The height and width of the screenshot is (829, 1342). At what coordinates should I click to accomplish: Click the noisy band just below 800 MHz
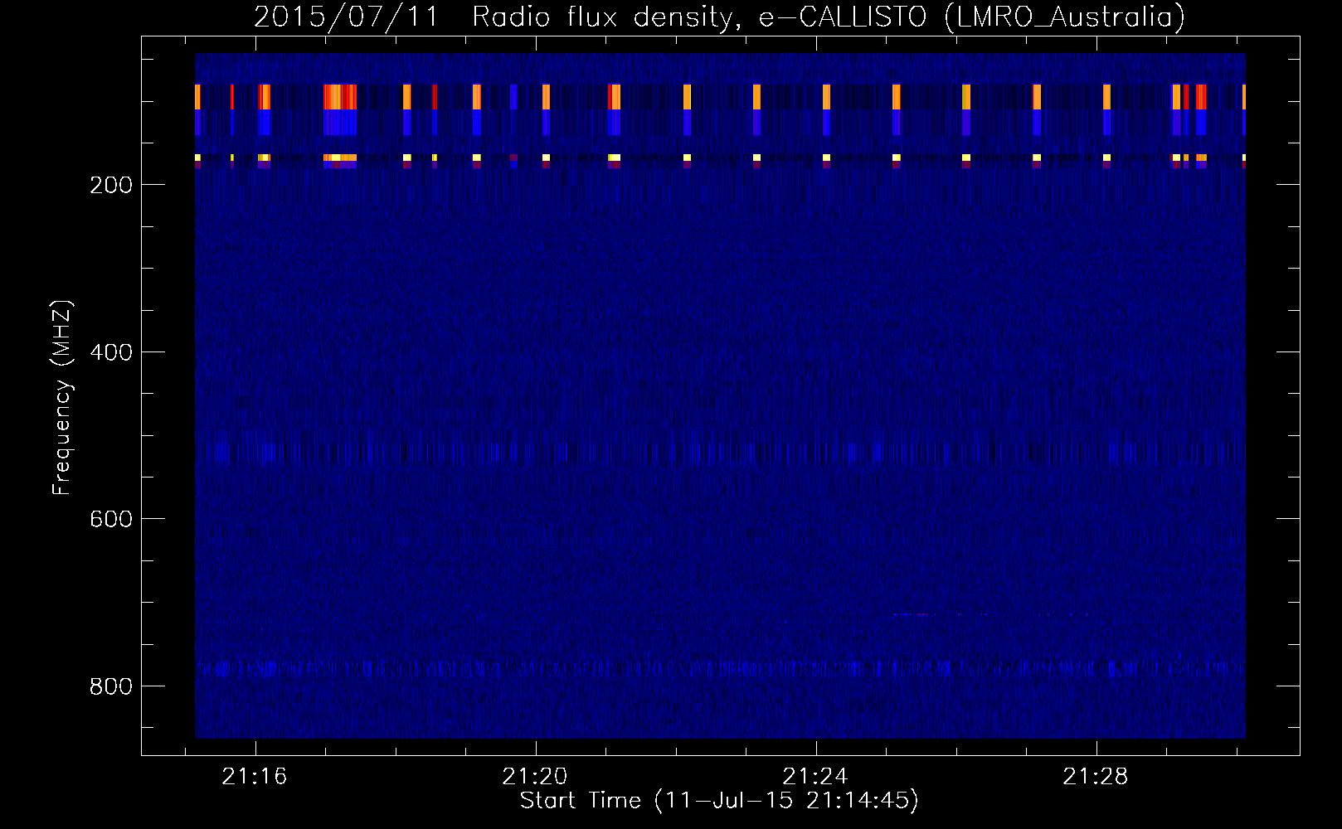tap(720, 667)
